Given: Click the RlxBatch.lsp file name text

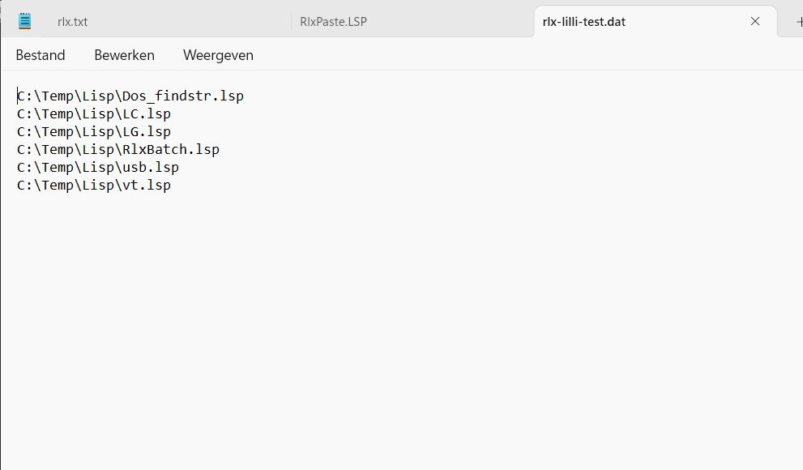Looking at the screenshot, I should click(x=170, y=149).
